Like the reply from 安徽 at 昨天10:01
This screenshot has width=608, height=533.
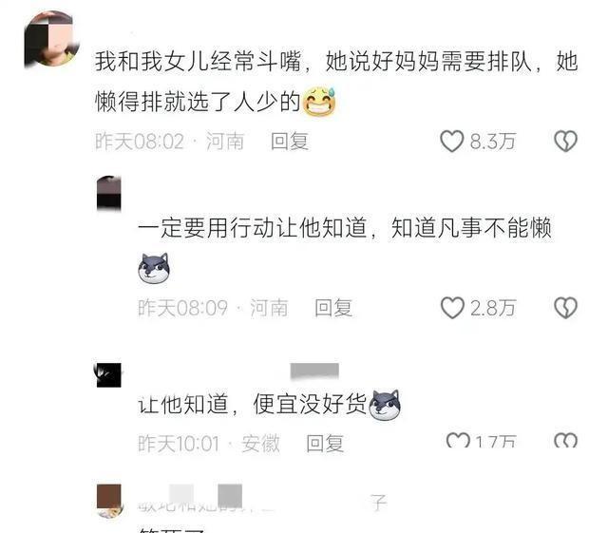(x=458, y=440)
